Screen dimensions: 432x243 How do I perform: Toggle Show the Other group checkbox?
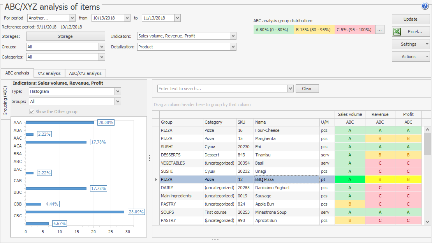[x=32, y=112]
